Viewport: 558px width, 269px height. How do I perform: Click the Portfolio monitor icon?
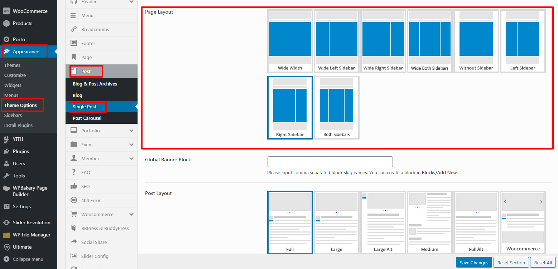coord(73,131)
